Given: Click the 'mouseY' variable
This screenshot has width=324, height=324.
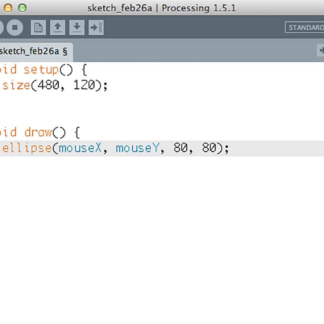Looking at the screenshot, I should (x=138, y=148).
